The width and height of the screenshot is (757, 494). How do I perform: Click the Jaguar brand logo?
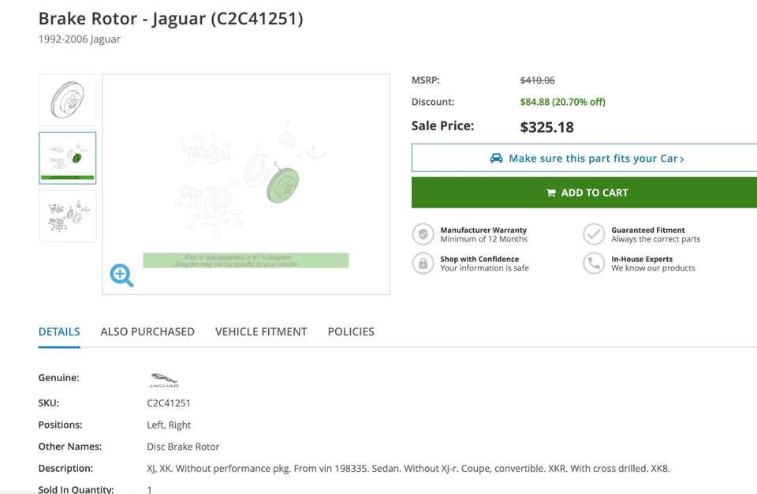[x=164, y=380]
